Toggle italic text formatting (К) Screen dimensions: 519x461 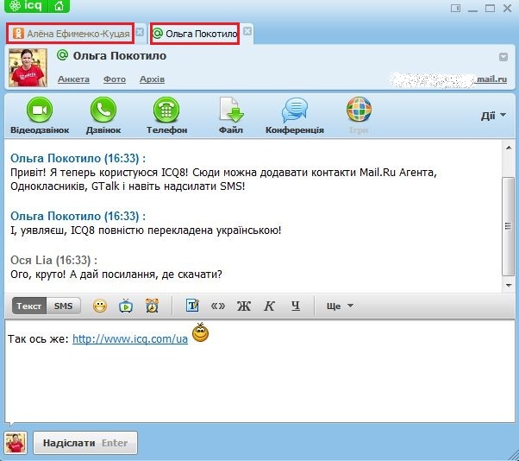coord(269,306)
